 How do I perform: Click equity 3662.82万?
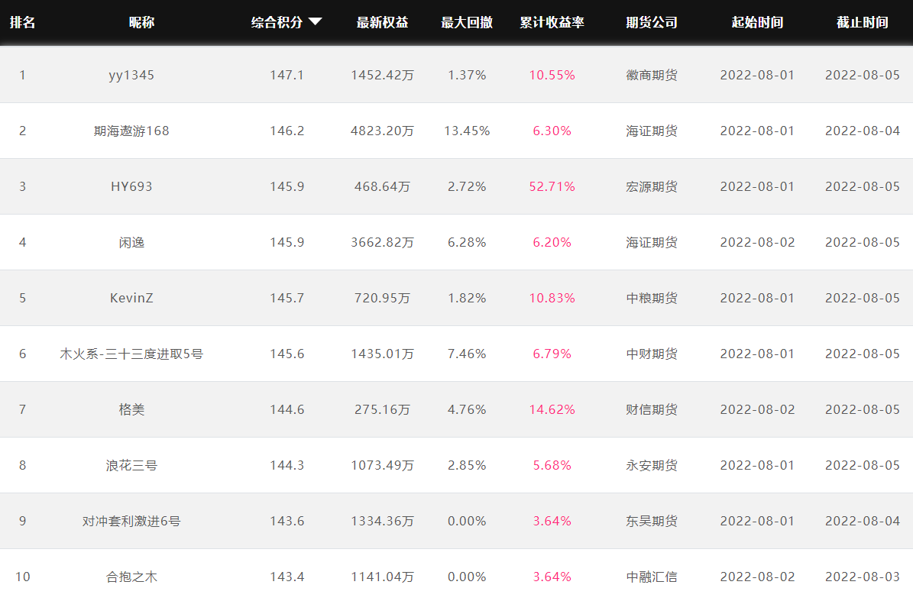[x=383, y=242]
